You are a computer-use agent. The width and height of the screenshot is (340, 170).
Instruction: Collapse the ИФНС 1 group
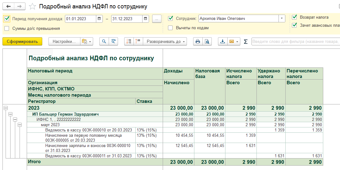click(x=15, y=119)
